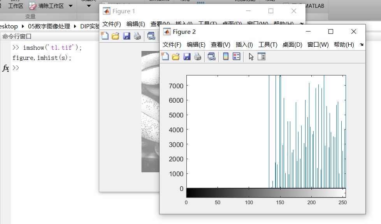Insert Legend icon in Figure 2
381x224 pixels.
(x=237, y=56)
